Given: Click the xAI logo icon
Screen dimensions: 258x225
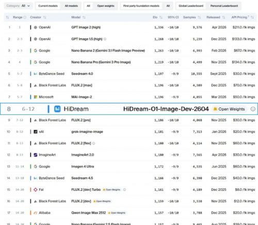Looking at the screenshot, I should pos(36,132).
